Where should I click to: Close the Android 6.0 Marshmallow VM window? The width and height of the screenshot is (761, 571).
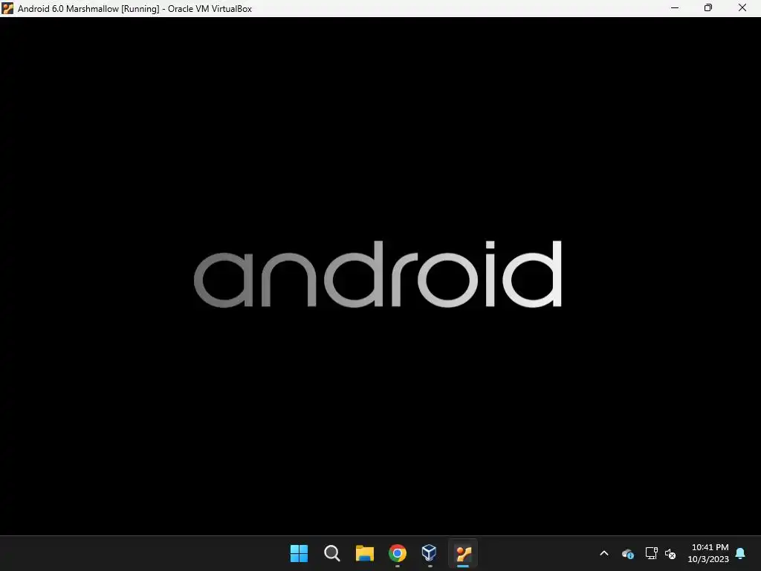742,7
